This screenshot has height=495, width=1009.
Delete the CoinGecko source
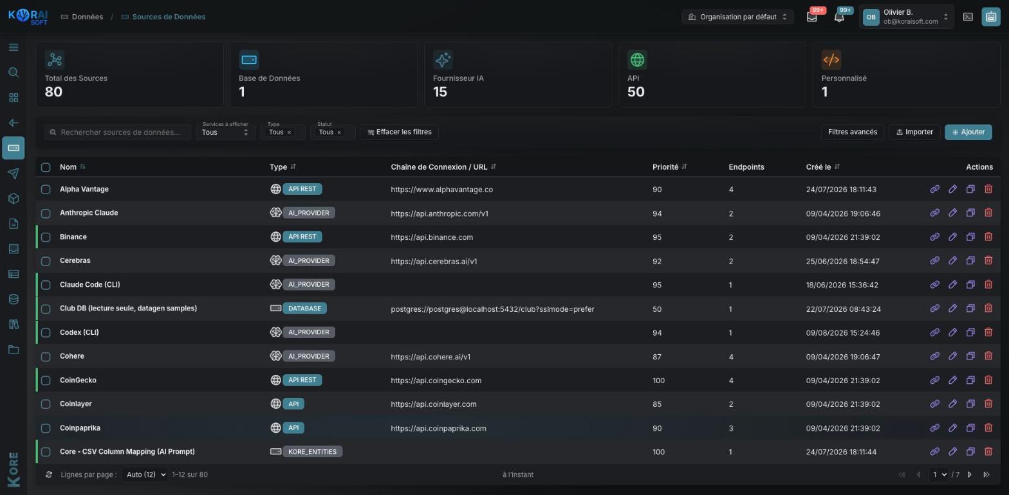988,380
